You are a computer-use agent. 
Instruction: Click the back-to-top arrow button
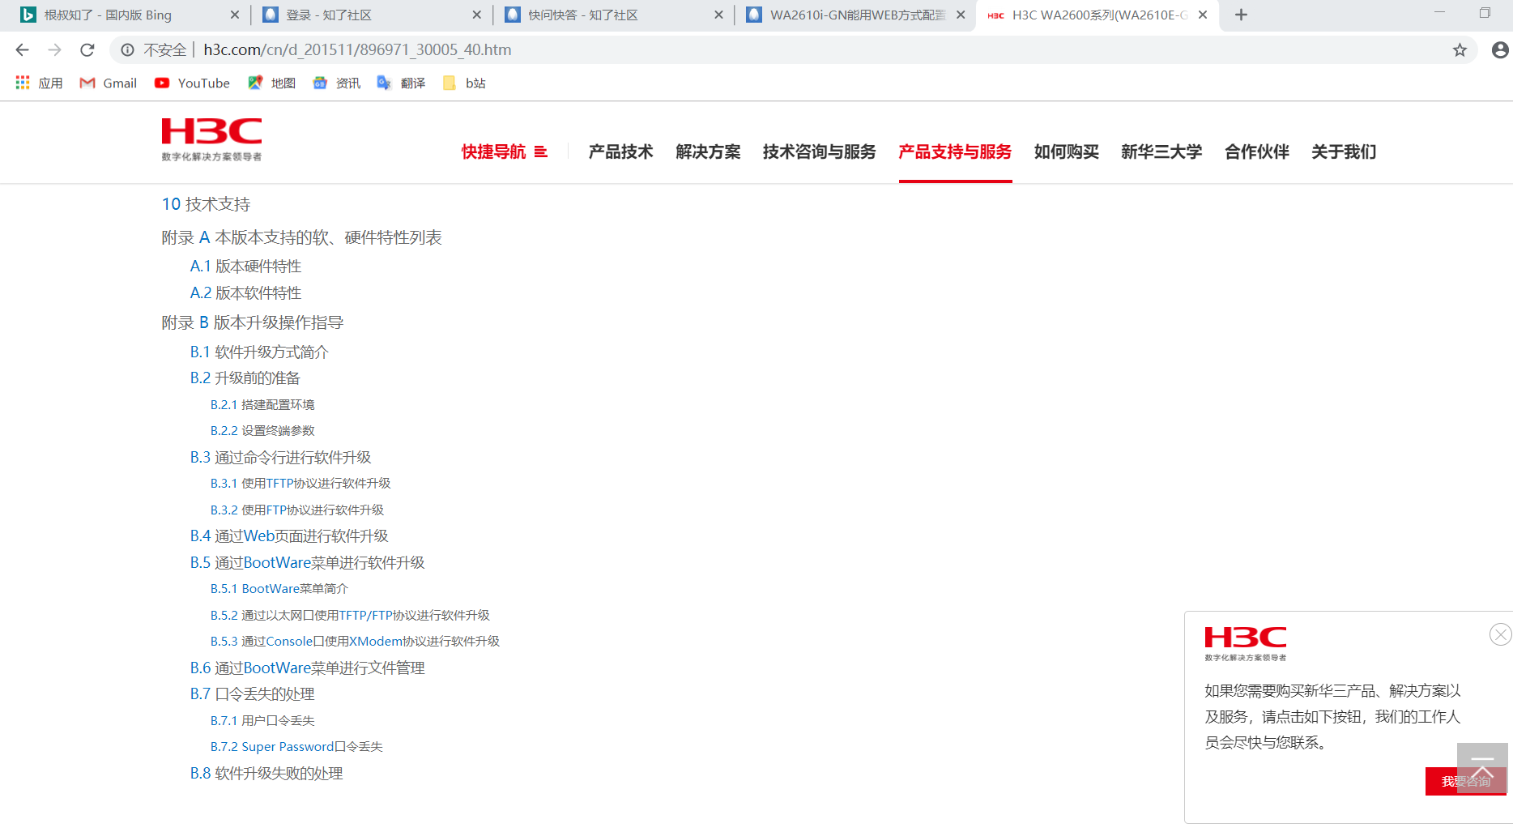point(1482,768)
